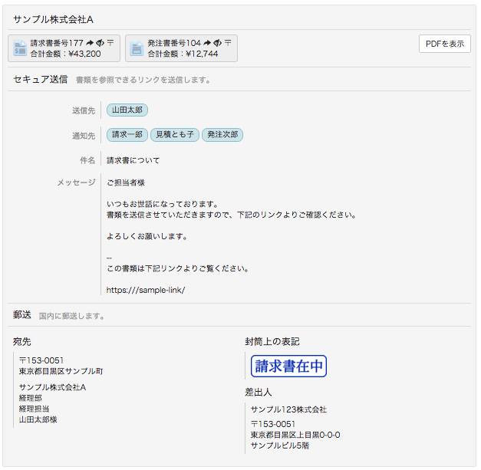The height and width of the screenshot is (470, 481).
Task: Click the サンプルビル5階 sender line
Action: click(280, 445)
